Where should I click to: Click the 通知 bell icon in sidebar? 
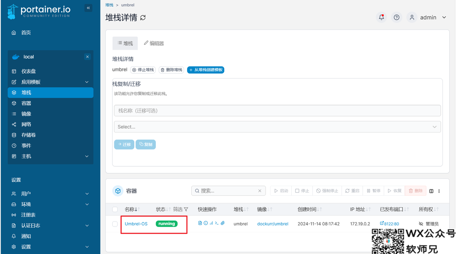(x=14, y=236)
